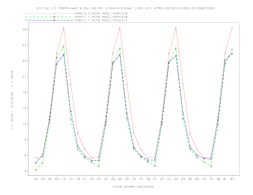Click the vertical y-axis label F.F_MEAN | O.O_MEAN
253x195 pixels.
[x=12, y=100]
